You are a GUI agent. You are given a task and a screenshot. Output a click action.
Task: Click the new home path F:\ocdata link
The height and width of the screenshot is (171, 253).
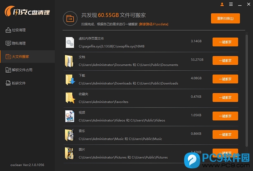pos(154,24)
